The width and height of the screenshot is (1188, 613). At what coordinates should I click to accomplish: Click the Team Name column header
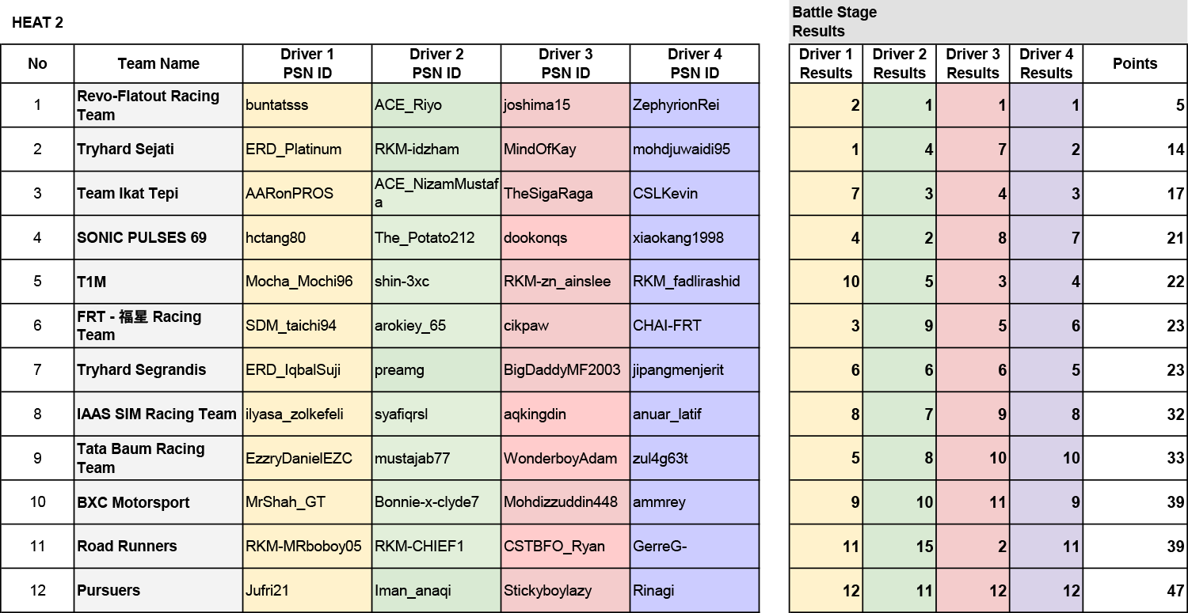tap(158, 63)
